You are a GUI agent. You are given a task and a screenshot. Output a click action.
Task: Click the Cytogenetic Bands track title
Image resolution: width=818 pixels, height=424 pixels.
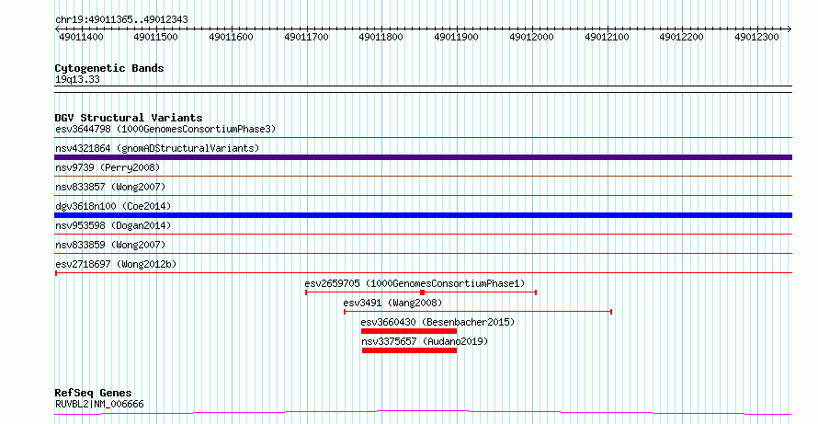pyautogui.click(x=109, y=68)
